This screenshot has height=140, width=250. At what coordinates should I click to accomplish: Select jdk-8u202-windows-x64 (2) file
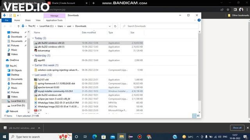89,43
